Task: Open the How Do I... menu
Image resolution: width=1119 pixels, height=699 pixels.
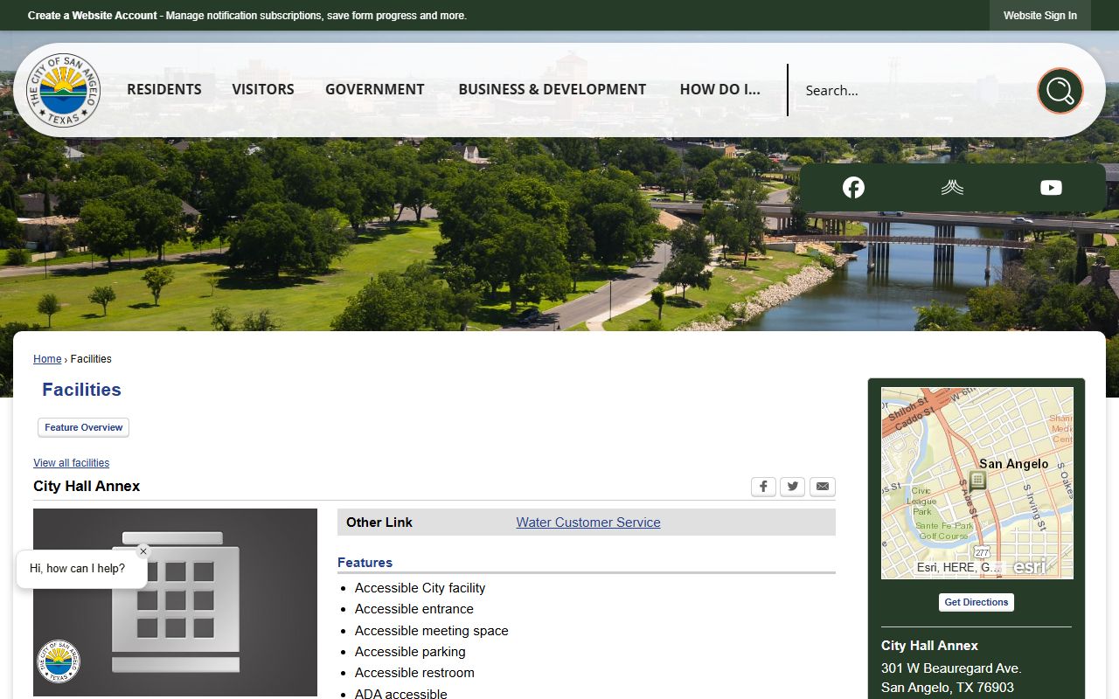Action: (x=720, y=89)
